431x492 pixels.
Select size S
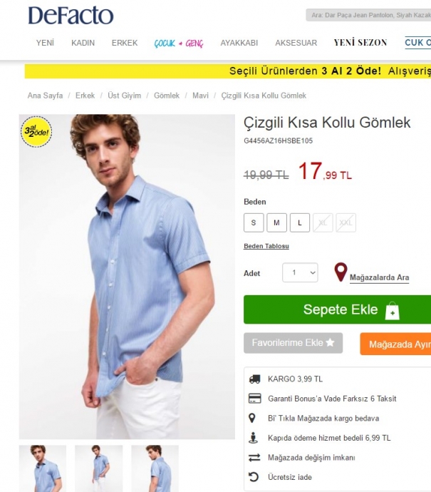coord(254,222)
